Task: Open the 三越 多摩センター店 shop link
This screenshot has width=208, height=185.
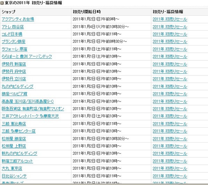Action: (x=18, y=131)
